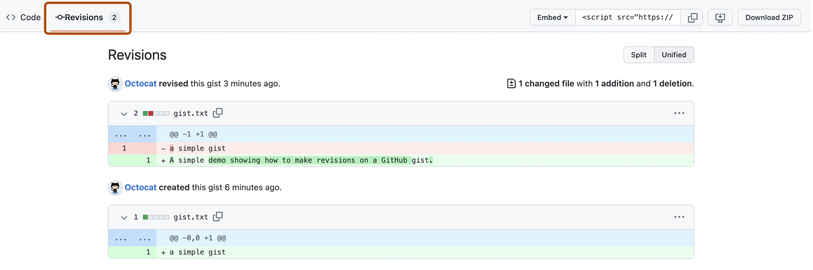Open Octocat profile on revised entry
The image size is (813, 270).
141,84
